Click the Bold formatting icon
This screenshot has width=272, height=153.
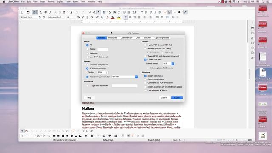point(79,17)
